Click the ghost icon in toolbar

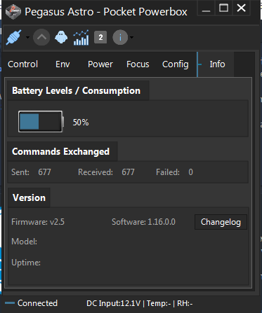[61, 37]
